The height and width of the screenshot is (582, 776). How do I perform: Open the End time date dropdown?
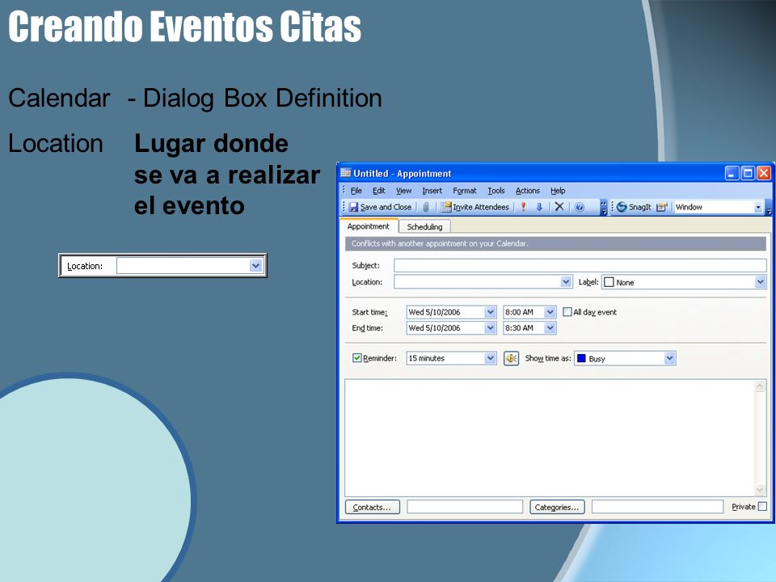click(490, 327)
